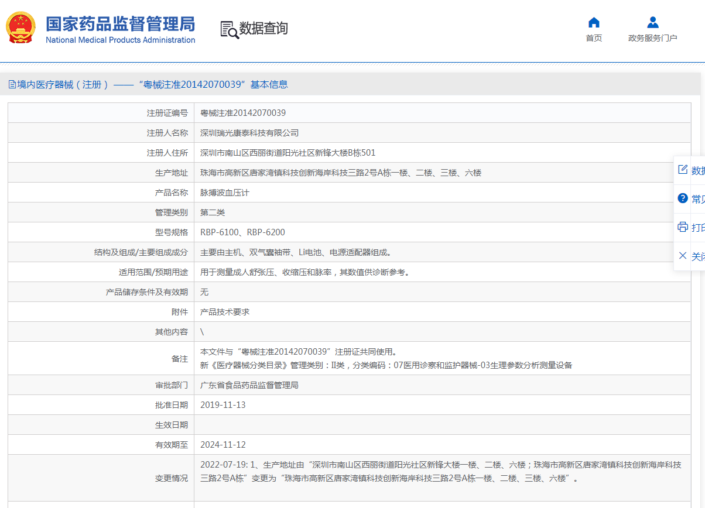Image resolution: width=705 pixels, height=508 pixels.
Task: Click approval date 2019-11-13
Action: pyautogui.click(x=223, y=405)
